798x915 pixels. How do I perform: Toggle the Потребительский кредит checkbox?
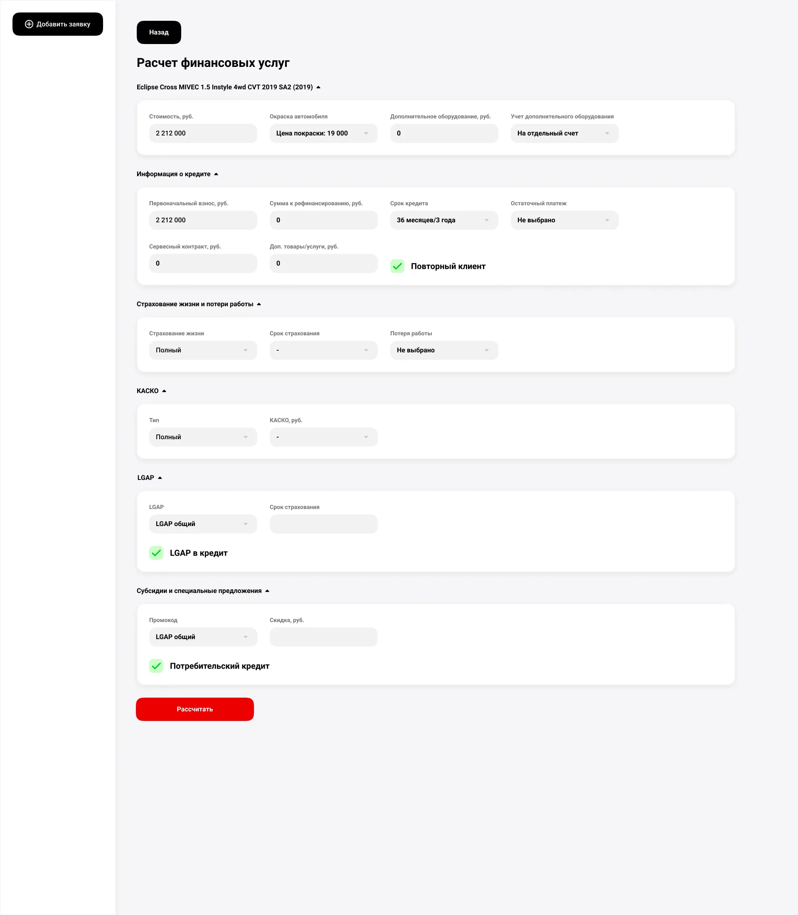point(156,666)
